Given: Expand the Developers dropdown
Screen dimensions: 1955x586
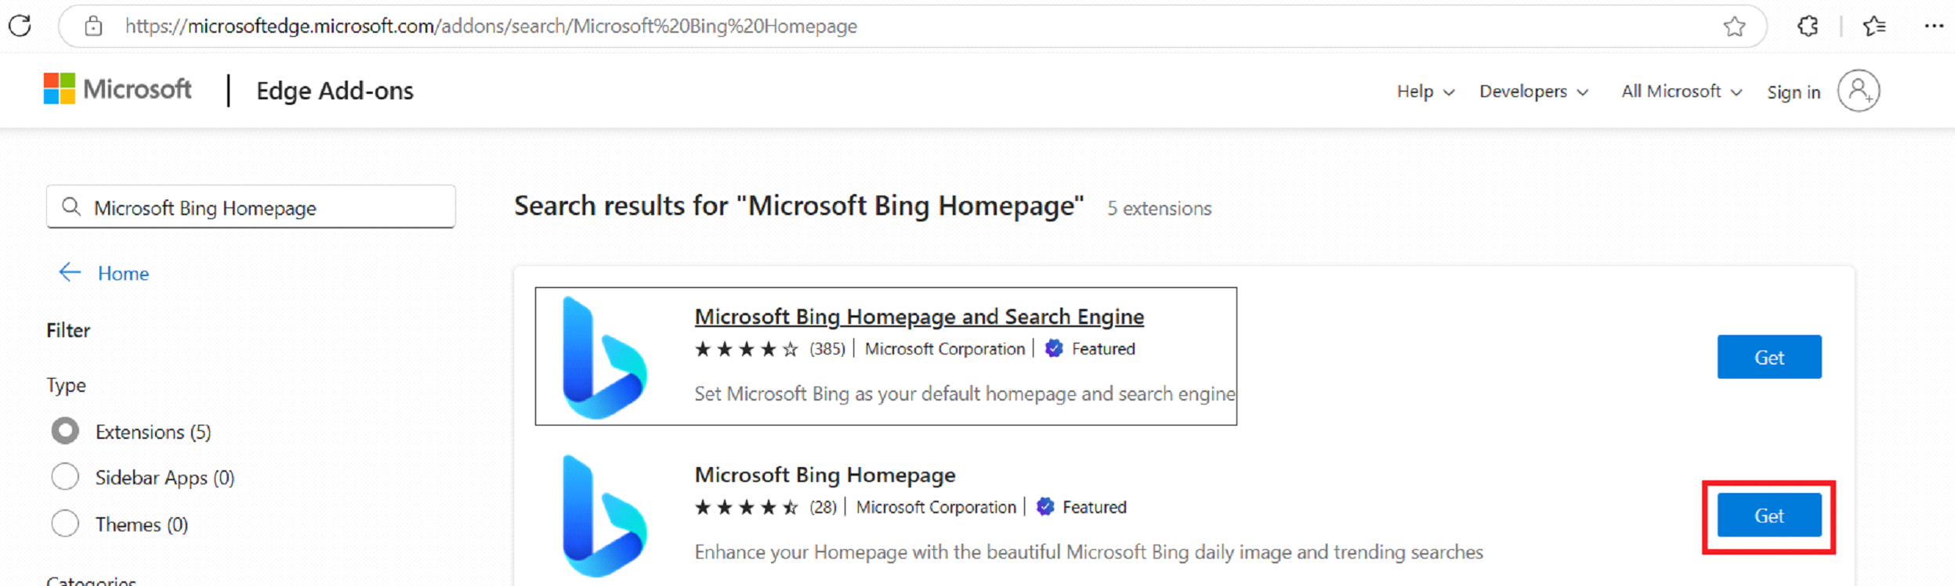Looking at the screenshot, I should coord(1533,92).
